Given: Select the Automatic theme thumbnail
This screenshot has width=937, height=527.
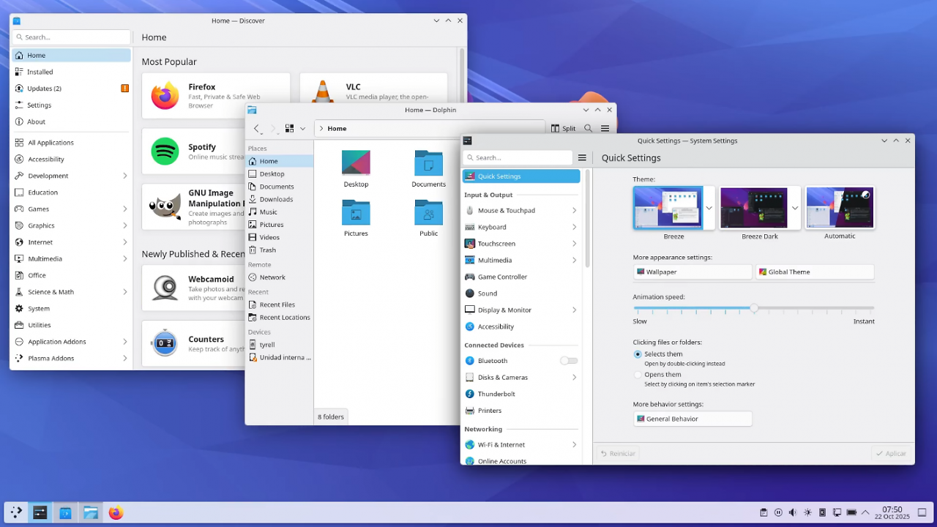Looking at the screenshot, I should pyautogui.click(x=840, y=208).
